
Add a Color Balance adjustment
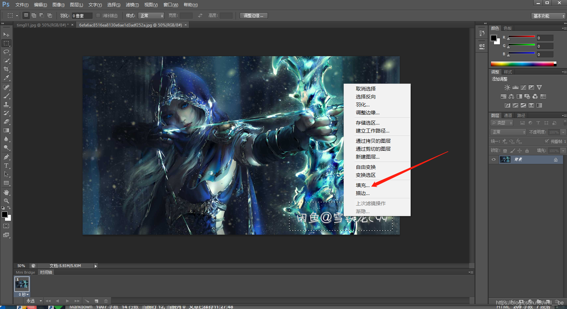coord(511,97)
